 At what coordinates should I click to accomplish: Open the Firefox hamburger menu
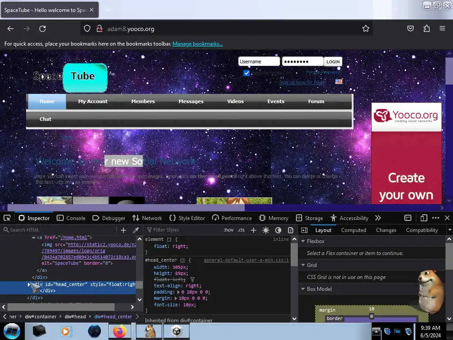[x=442, y=28]
